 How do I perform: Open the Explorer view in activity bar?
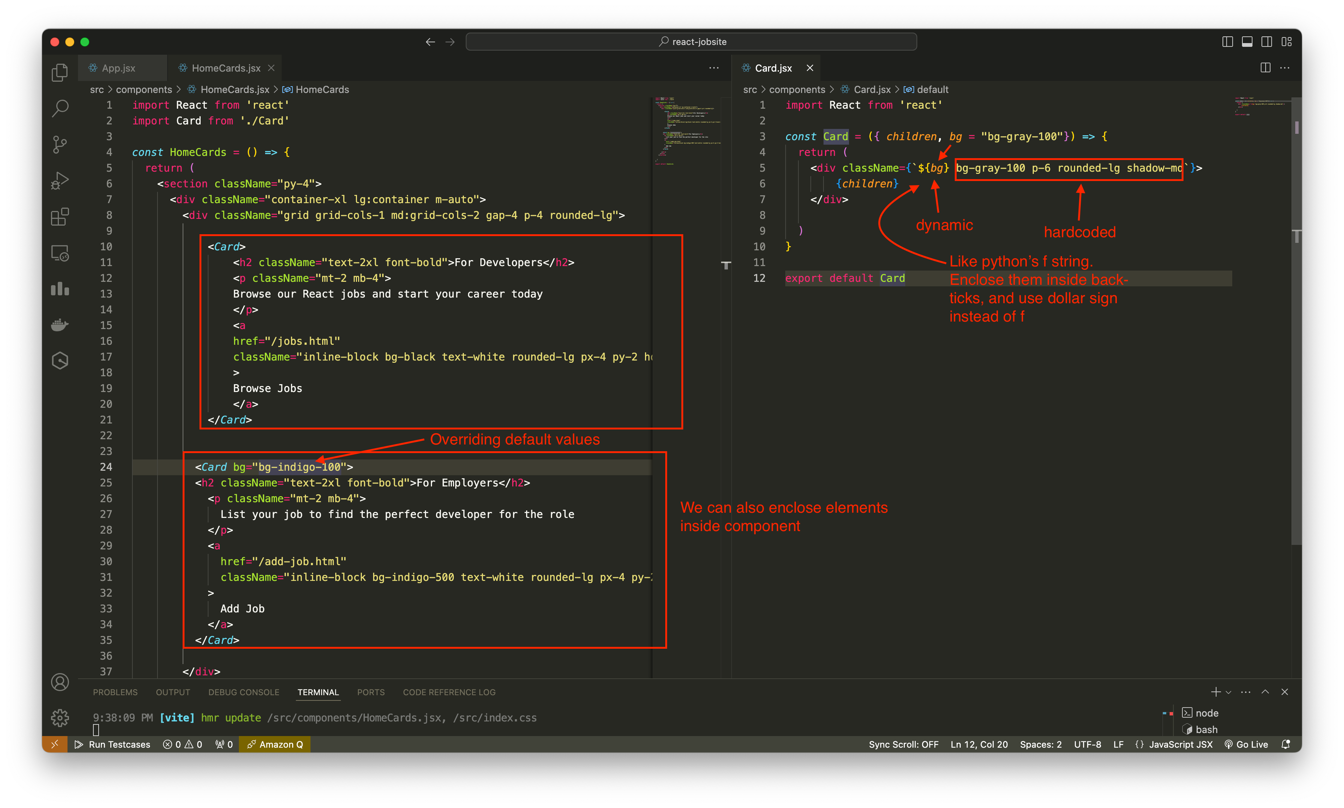[x=60, y=72]
